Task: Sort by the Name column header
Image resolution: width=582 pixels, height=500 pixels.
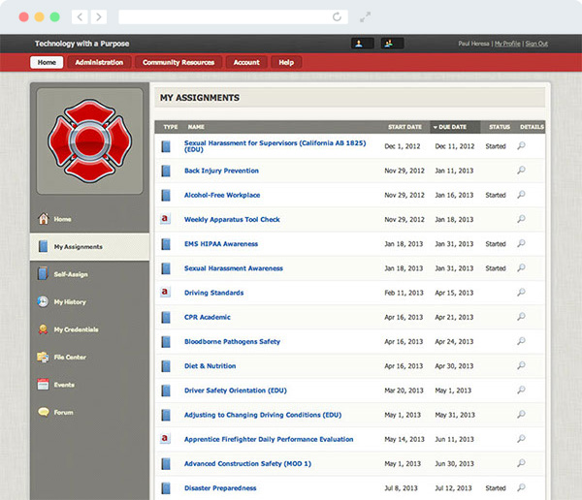Action: (196, 127)
